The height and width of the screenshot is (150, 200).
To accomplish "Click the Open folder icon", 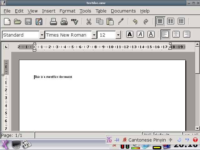I will 17,22.
